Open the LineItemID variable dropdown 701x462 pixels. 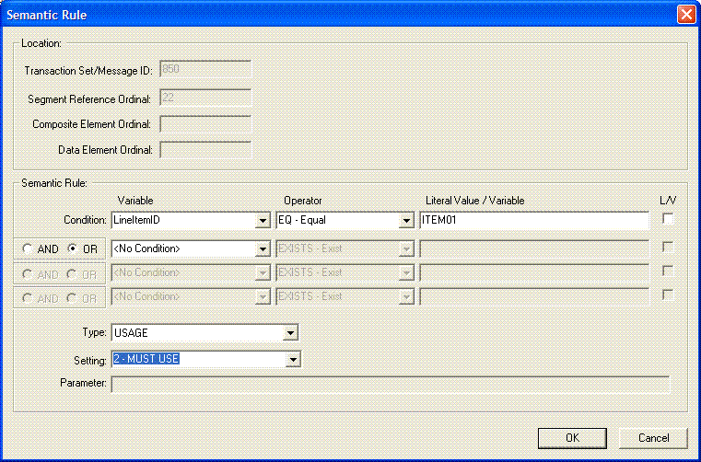262,221
